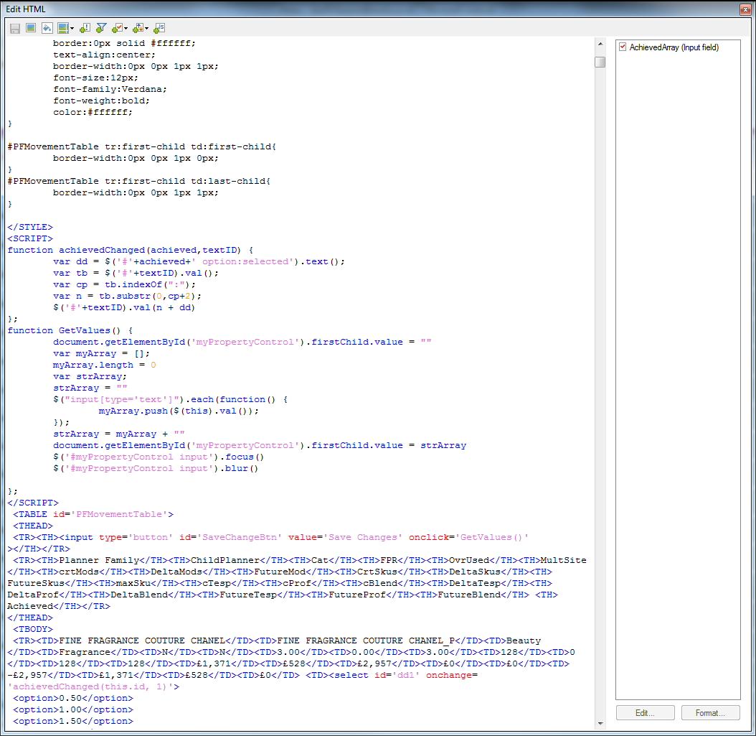This screenshot has width=756, height=736.
Task: Click the Edit... button
Action: click(x=645, y=713)
